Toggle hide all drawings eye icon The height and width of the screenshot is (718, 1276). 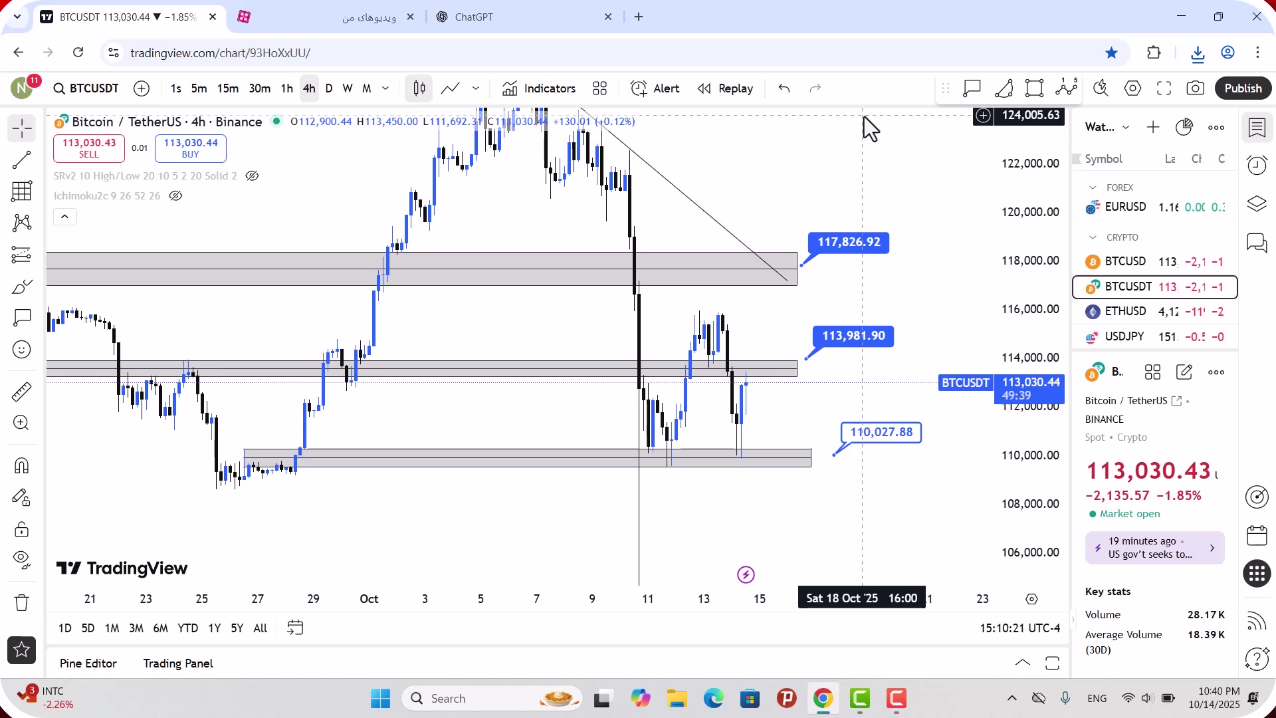point(21,560)
